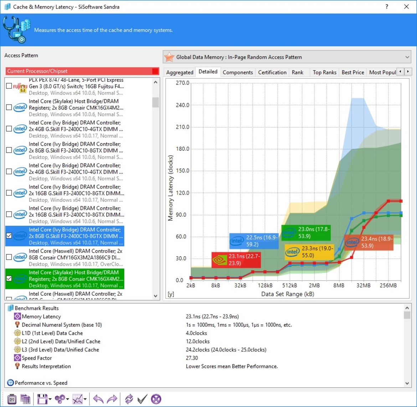Click the Results Interpretation tip icon
The image size is (417, 407).
pos(17,366)
